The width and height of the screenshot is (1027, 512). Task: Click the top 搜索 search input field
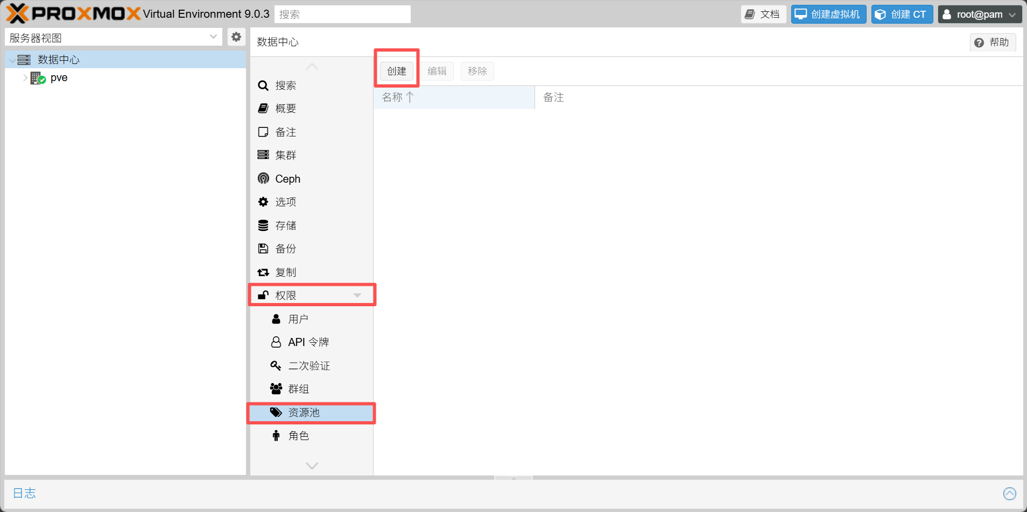click(342, 15)
